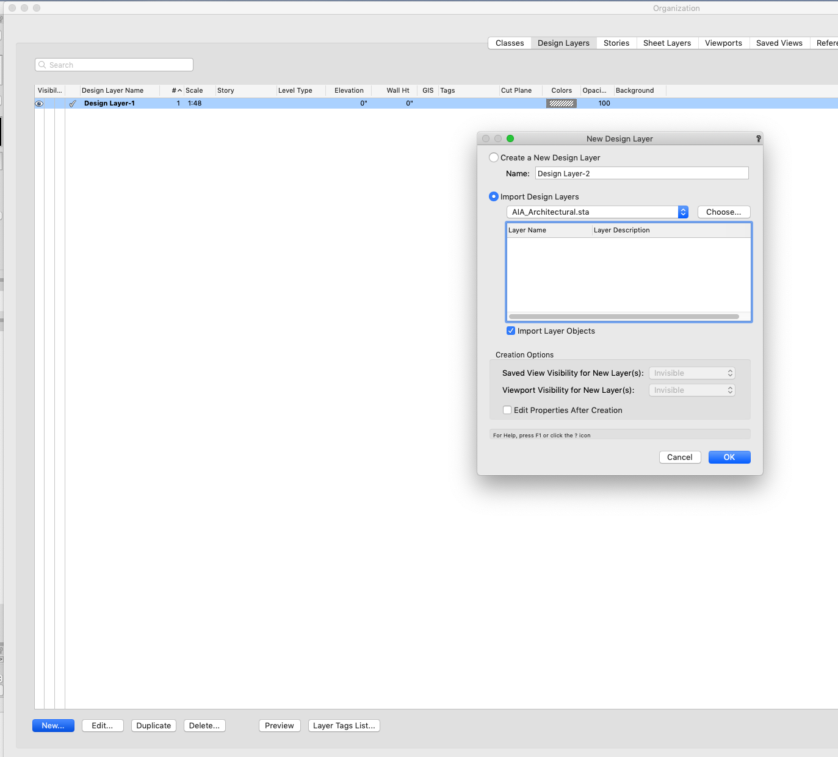Switch to the Classes tab
The image size is (838, 757).
point(510,43)
